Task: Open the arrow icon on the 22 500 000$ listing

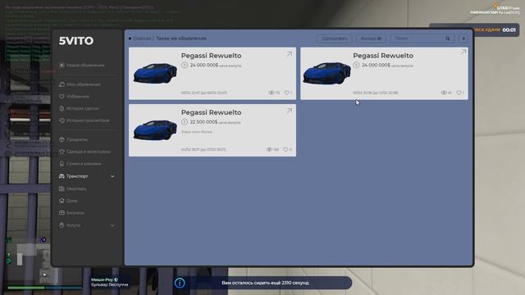Action: click(x=289, y=111)
